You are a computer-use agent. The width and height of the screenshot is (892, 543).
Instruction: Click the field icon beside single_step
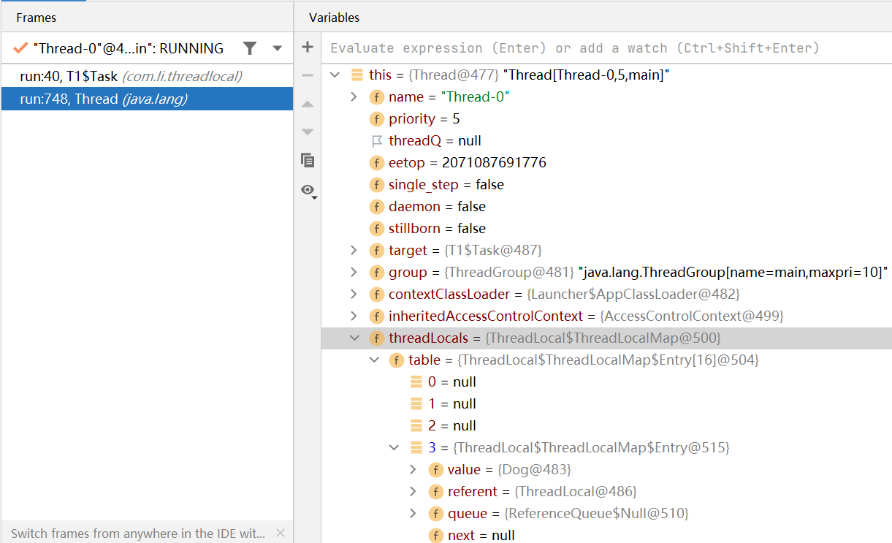(x=377, y=185)
